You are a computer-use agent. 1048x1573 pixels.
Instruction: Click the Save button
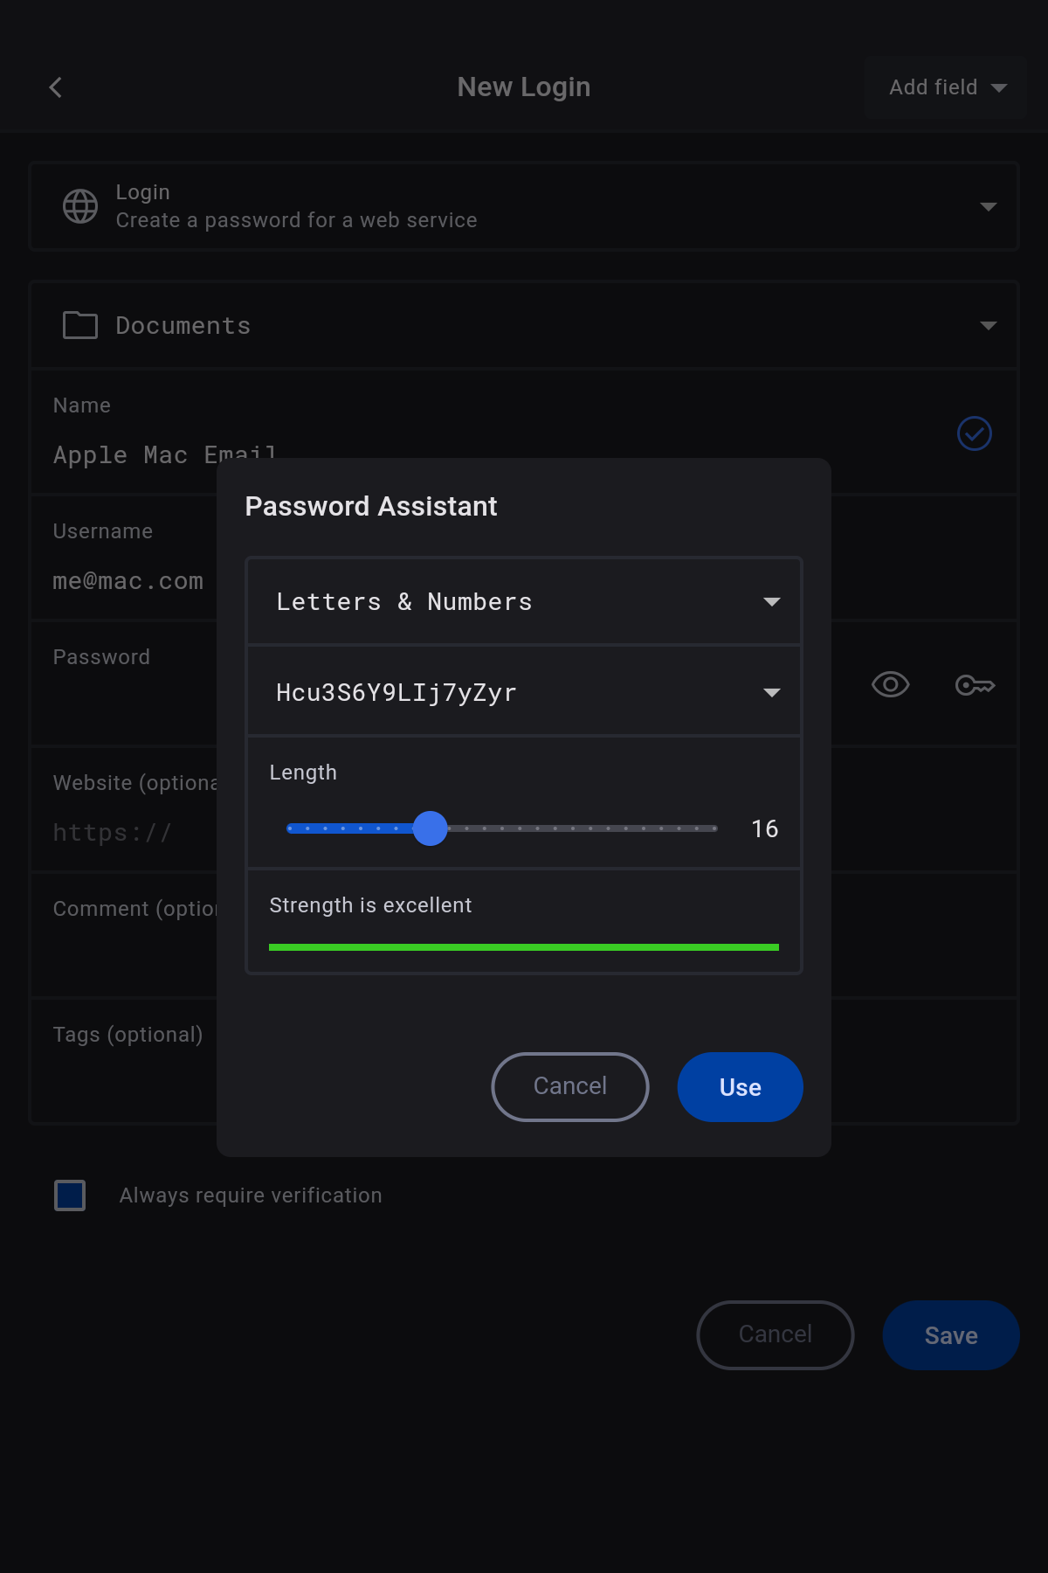(x=950, y=1335)
